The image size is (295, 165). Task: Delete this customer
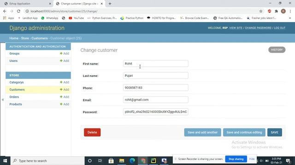point(92,132)
